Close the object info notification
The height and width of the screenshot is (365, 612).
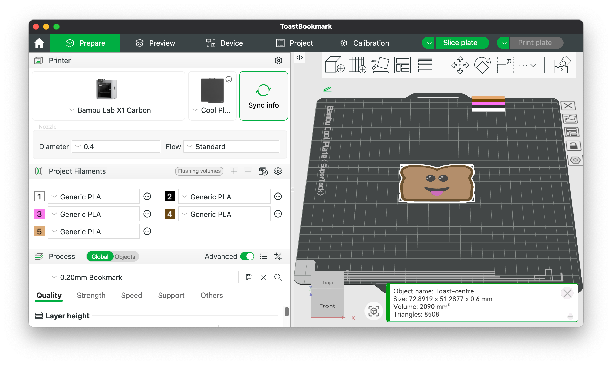tap(567, 293)
